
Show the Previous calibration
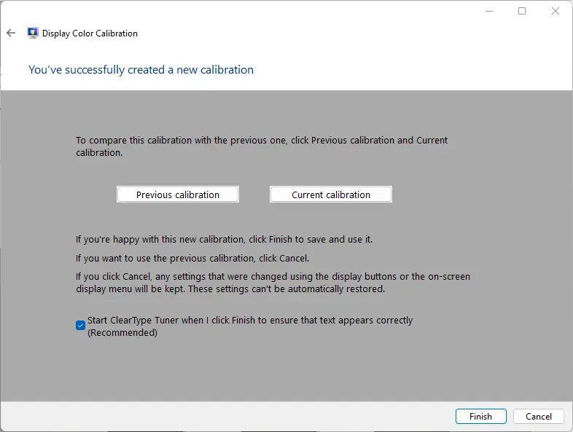coord(178,195)
